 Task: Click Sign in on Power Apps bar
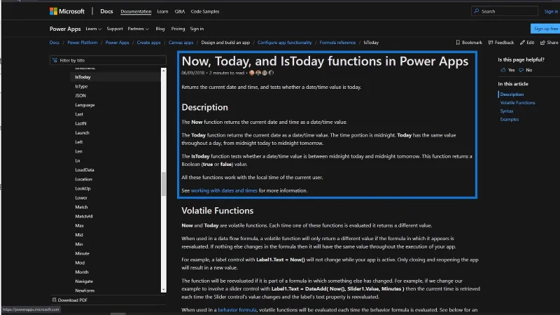tap(197, 29)
